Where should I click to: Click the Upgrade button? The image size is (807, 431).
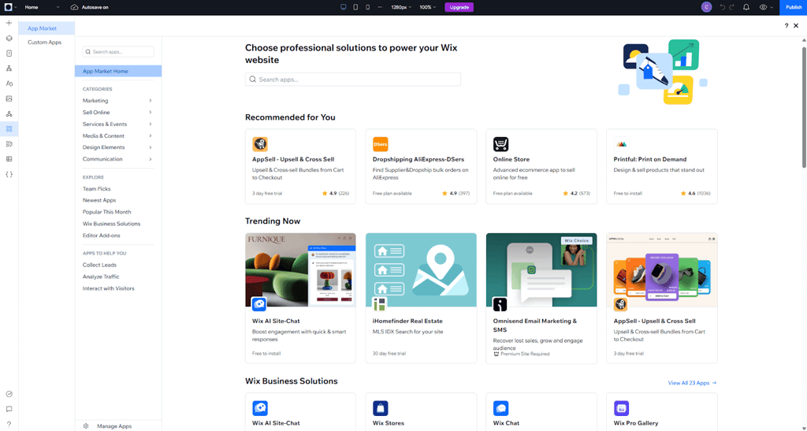[x=459, y=7]
